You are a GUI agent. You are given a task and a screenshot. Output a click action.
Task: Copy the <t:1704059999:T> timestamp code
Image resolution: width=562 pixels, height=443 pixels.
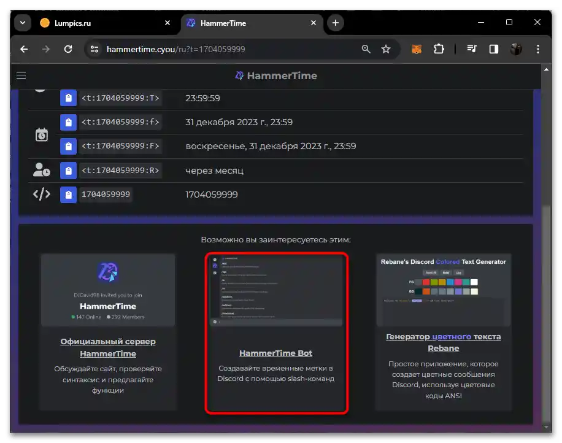click(x=68, y=98)
